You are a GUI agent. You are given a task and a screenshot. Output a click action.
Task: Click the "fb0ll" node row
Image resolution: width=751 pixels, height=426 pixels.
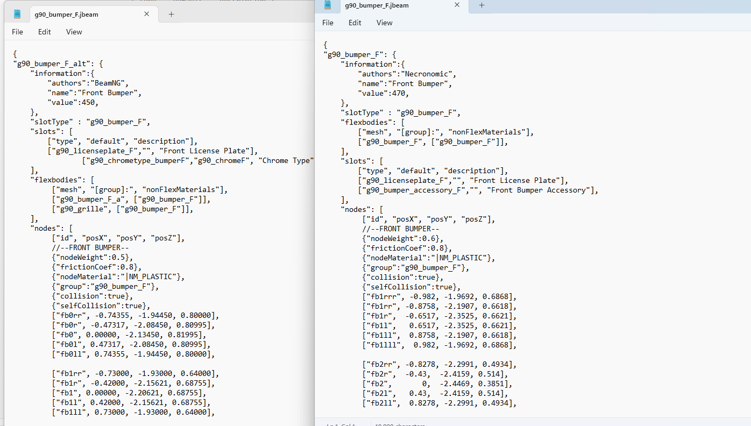click(x=133, y=354)
